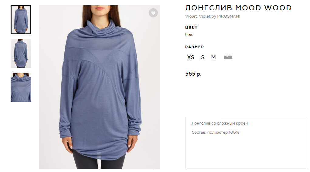Viewport: 310px width, 172px height.
Task: Select size XS
Action: pyautogui.click(x=191, y=57)
